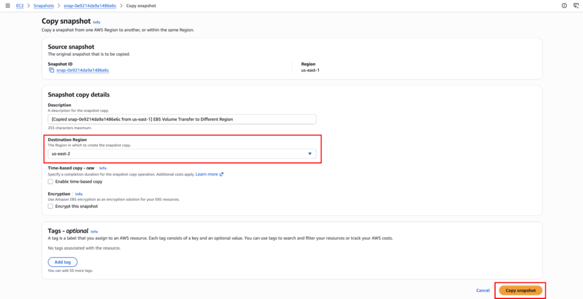Enable time-based copy checkbox
This screenshot has height=299, width=583.
[50, 182]
